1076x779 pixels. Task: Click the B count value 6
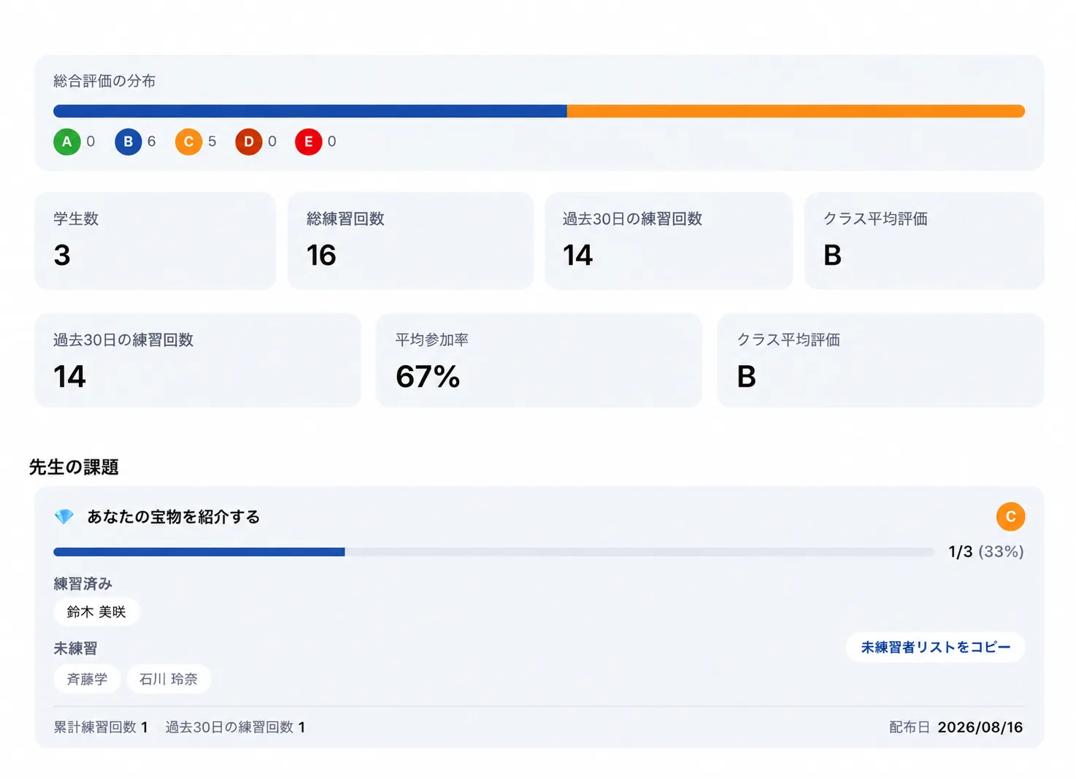[x=151, y=142]
